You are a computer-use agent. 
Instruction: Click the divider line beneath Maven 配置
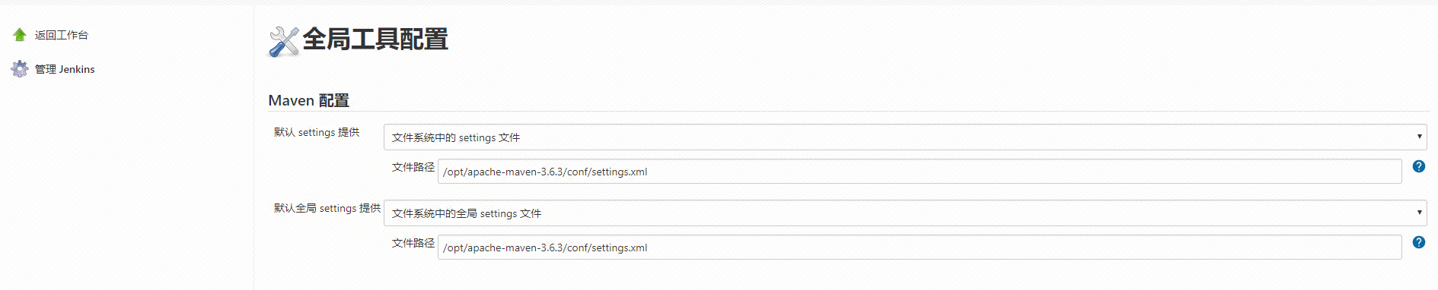(x=848, y=112)
